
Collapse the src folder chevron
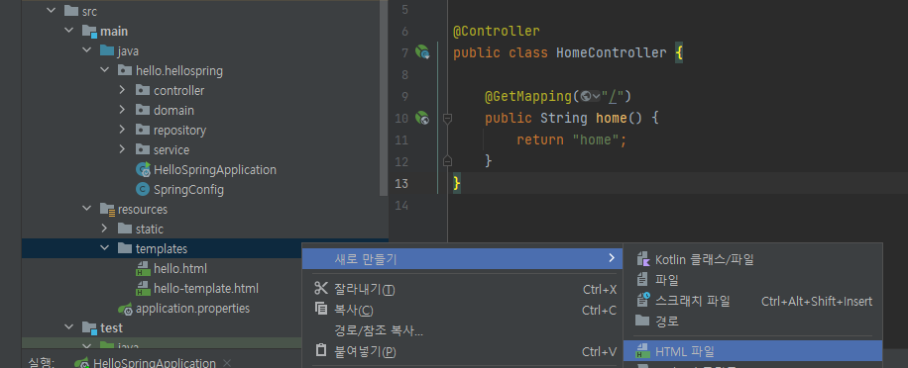pyautogui.click(x=52, y=11)
